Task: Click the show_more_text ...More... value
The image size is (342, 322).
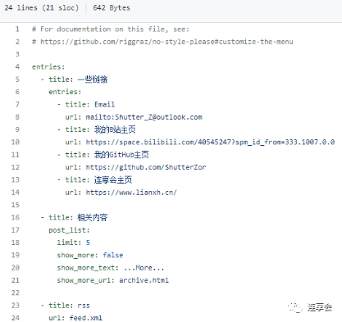Action: coord(144,268)
